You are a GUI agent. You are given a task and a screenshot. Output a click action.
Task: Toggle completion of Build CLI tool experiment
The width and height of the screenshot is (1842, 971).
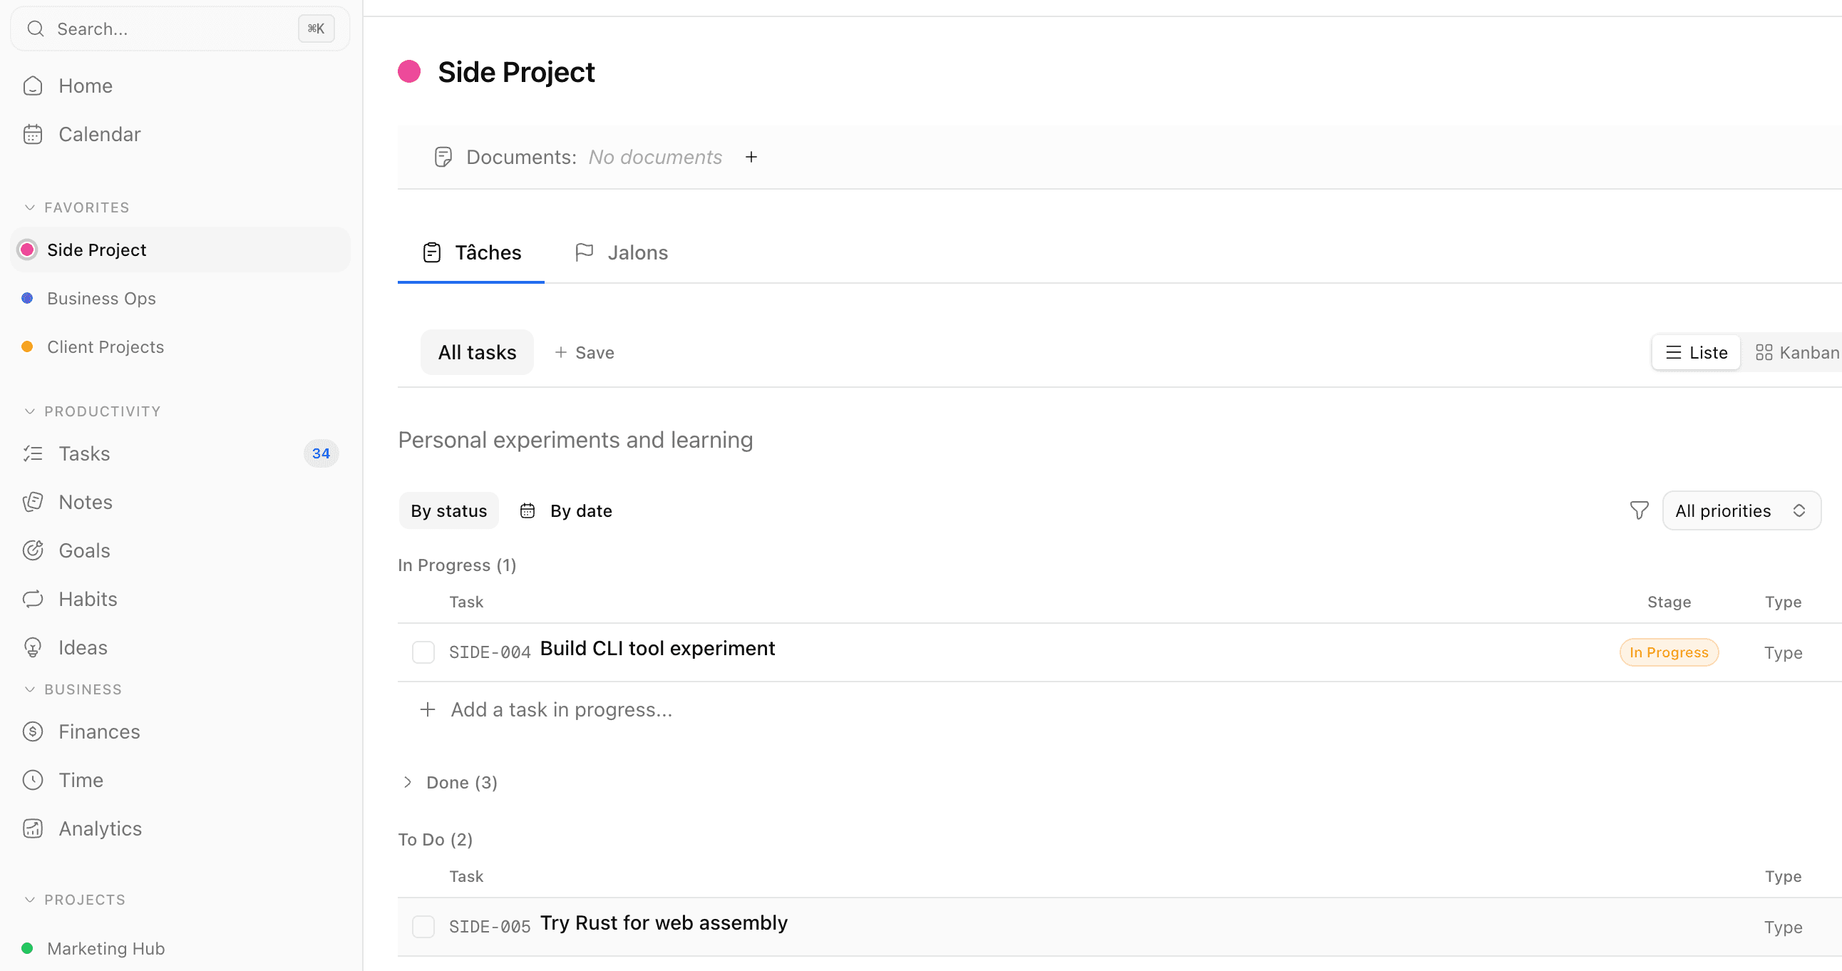(423, 652)
